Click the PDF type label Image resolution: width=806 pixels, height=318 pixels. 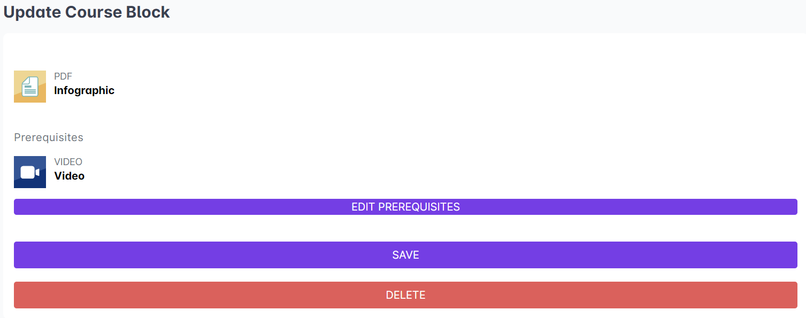coord(63,76)
